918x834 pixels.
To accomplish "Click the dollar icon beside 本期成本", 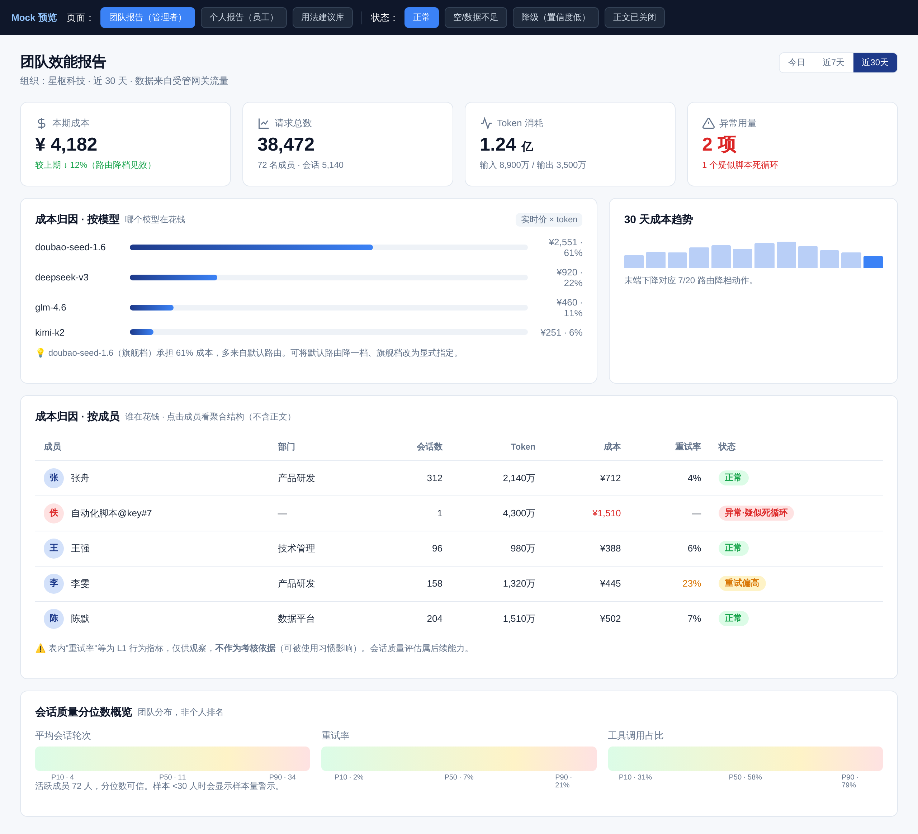I will (x=42, y=123).
